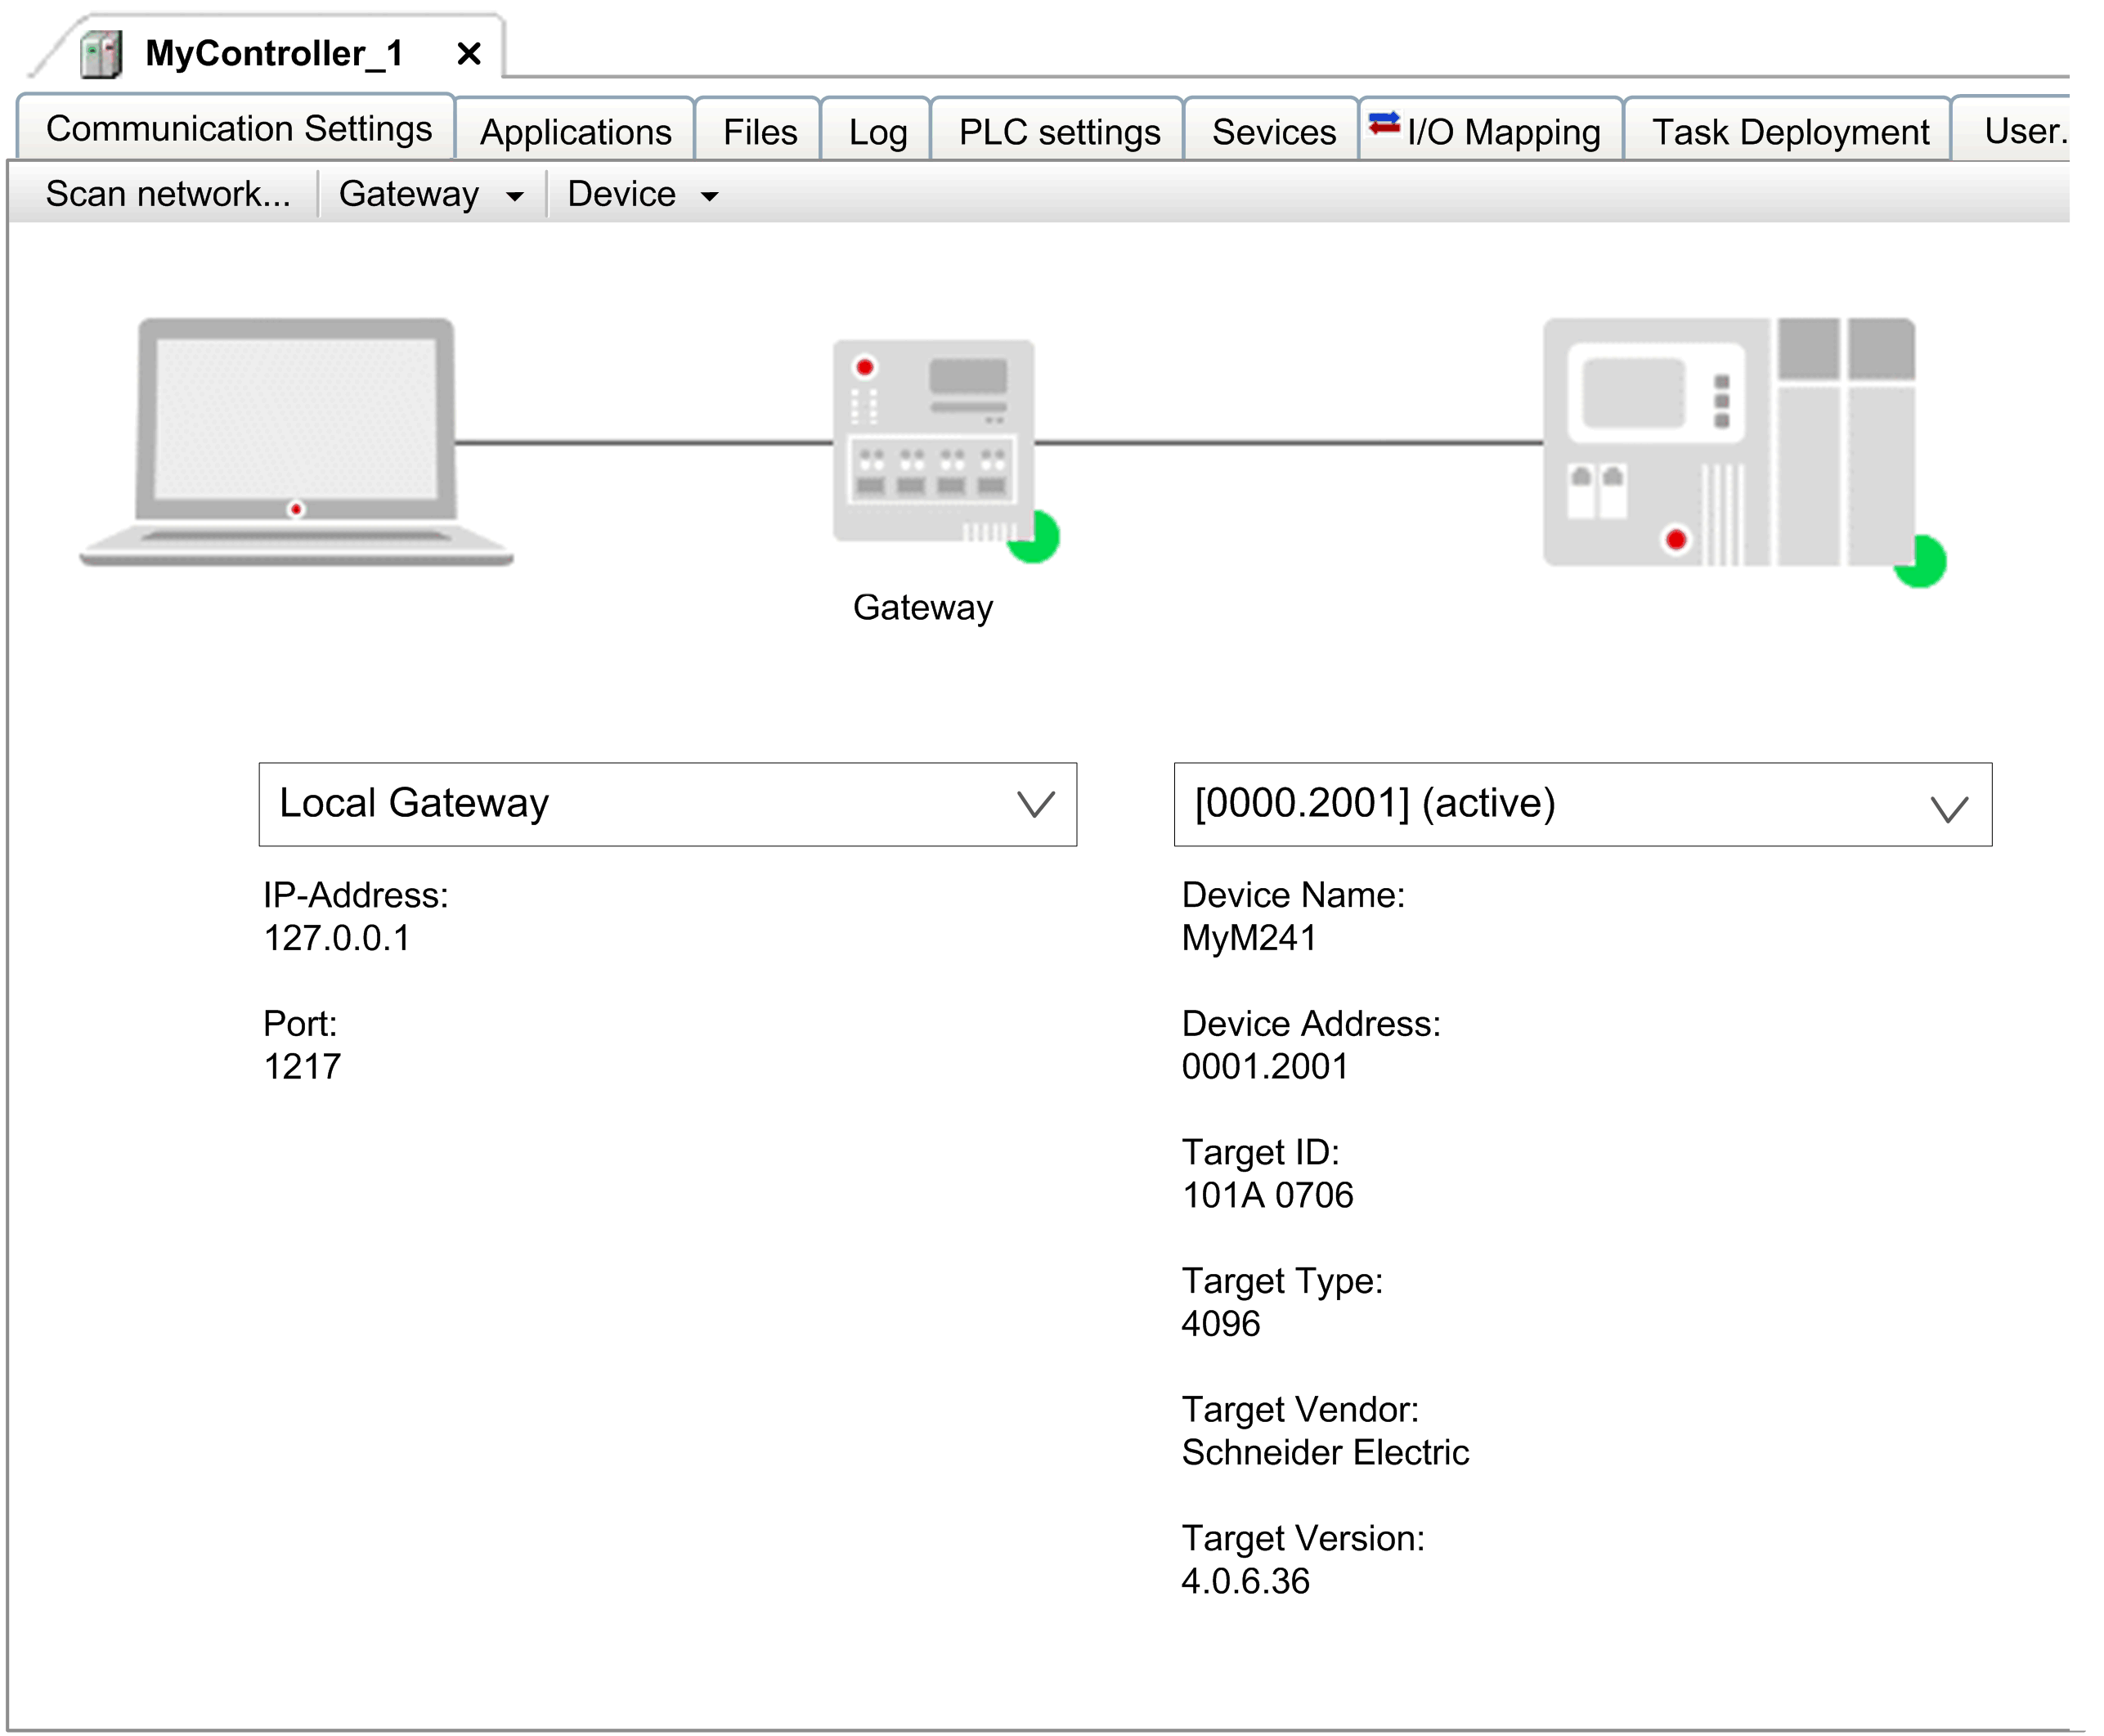
Task: Select the Sevices tab
Action: (1273, 132)
